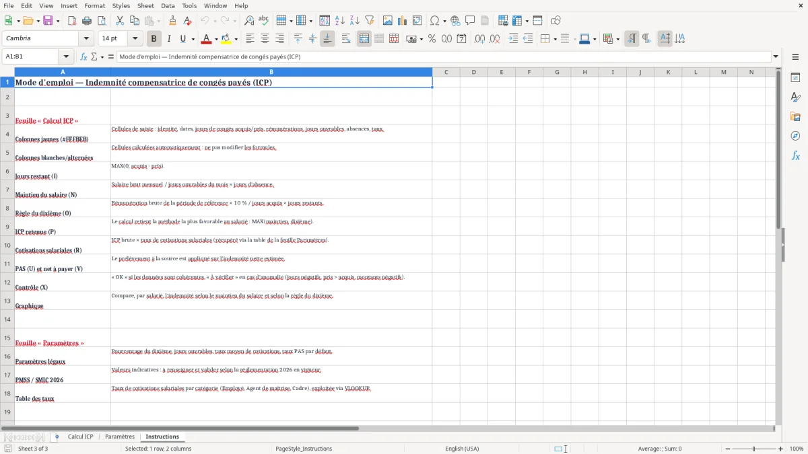Open Find & Replace icon
Image resolution: width=808 pixels, height=454 pixels.
click(248, 21)
